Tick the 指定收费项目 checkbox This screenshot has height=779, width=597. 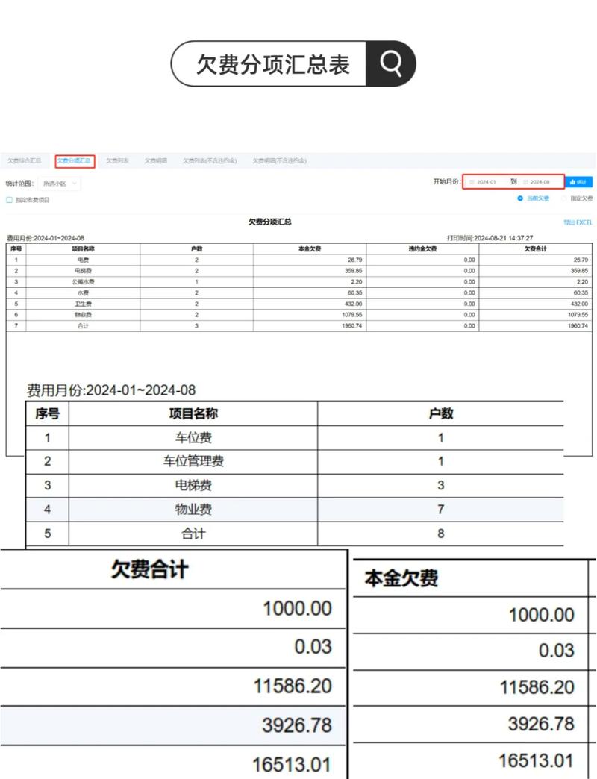point(9,200)
